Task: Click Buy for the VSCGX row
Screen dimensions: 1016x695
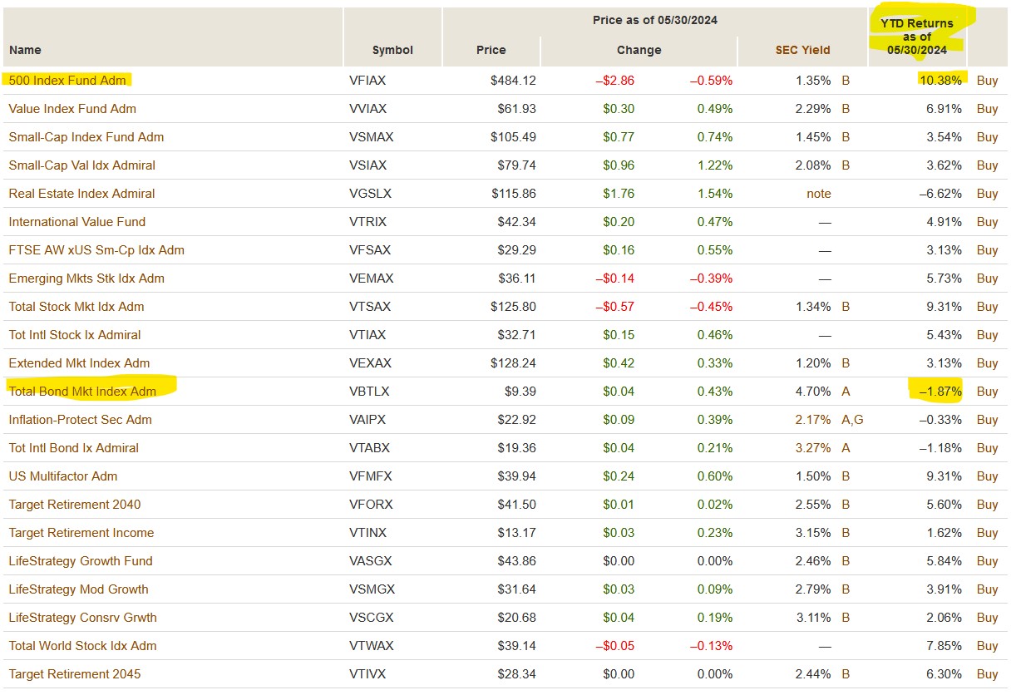Action: pyautogui.click(x=987, y=618)
